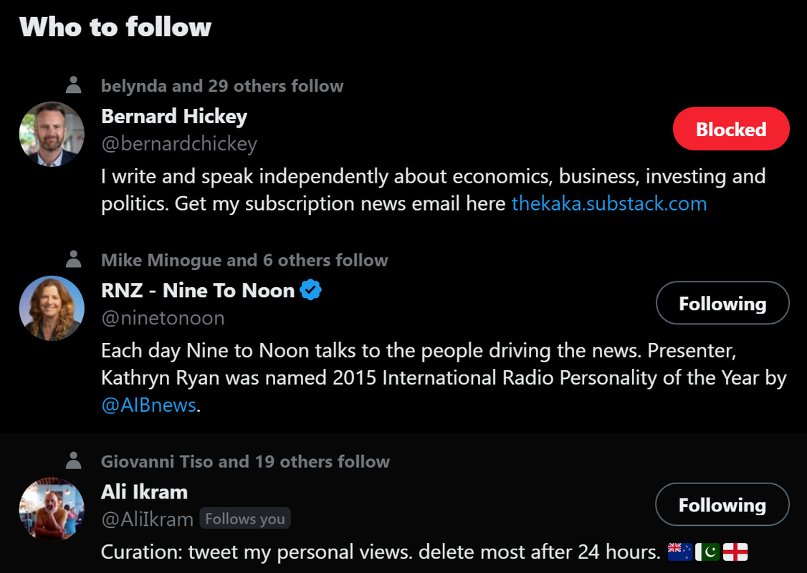
Task: Open Bernard Hickey's display name
Action: [174, 116]
